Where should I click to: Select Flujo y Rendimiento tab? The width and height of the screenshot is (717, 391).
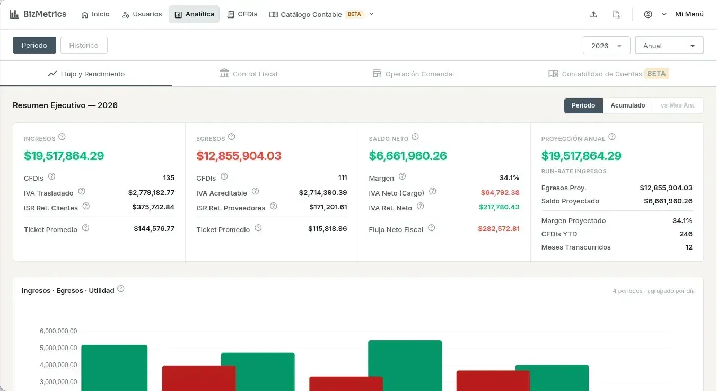pyautogui.click(x=86, y=74)
